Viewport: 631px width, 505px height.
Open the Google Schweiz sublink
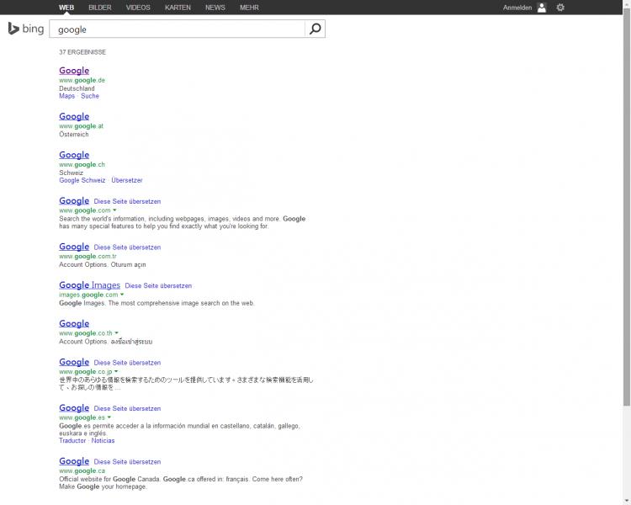(82, 180)
